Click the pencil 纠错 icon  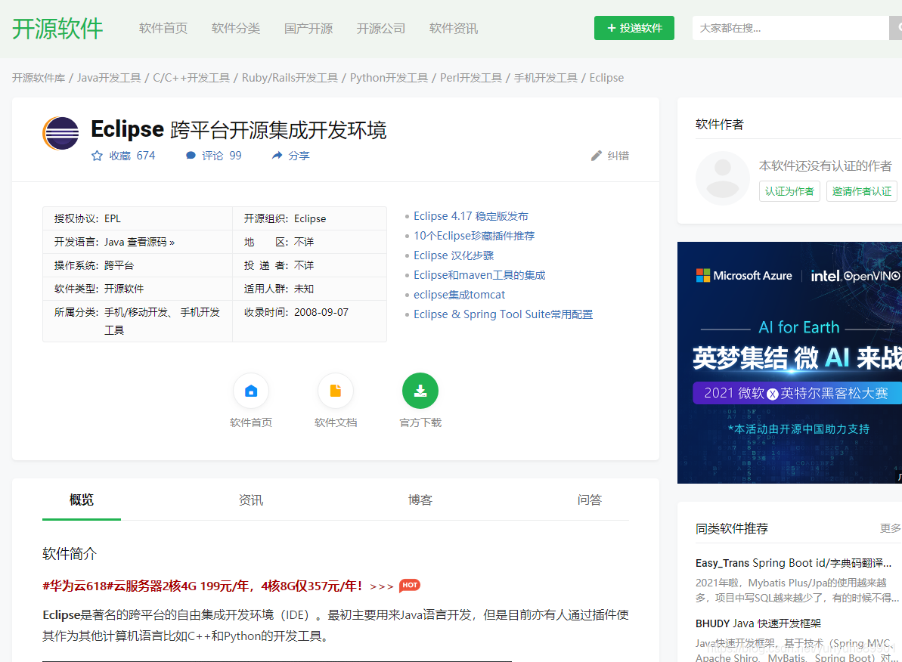tap(597, 156)
